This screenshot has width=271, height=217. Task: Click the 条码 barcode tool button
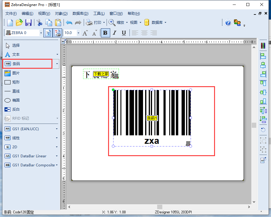[27, 64]
